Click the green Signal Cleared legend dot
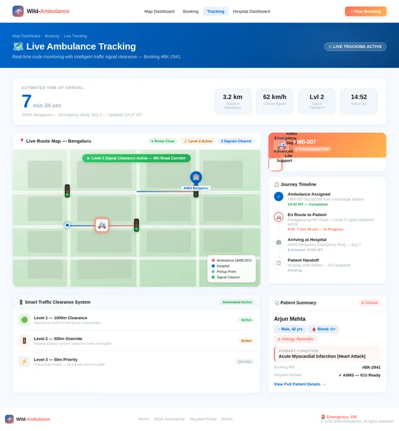Screen dimensions: 399x431 coord(213,277)
